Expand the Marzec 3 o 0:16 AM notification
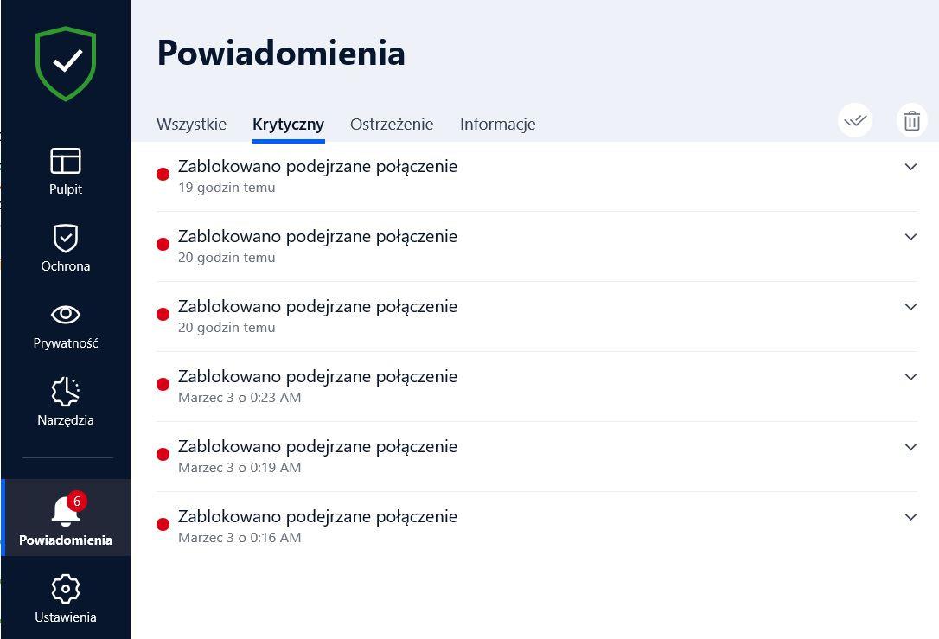The image size is (939, 639). tap(910, 517)
